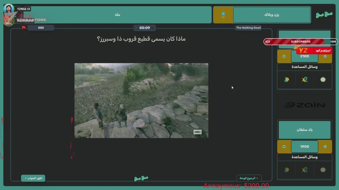The height and width of the screenshot is (190, 339).
Task: Click the 1900 score field
Action: point(305,146)
